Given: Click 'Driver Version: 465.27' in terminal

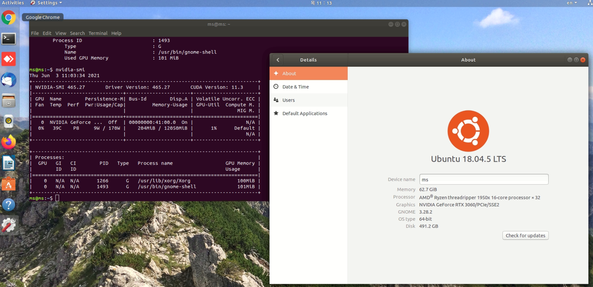Looking at the screenshot, I should point(137,87).
